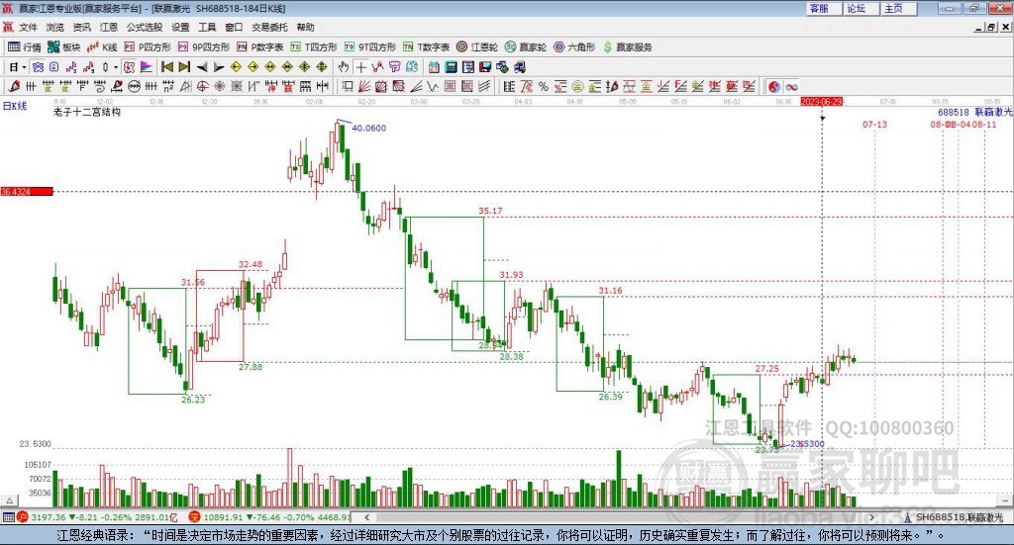Open the 文件 menu
Viewport: 1014px width, 545px height.
click(x=29, y=27)
